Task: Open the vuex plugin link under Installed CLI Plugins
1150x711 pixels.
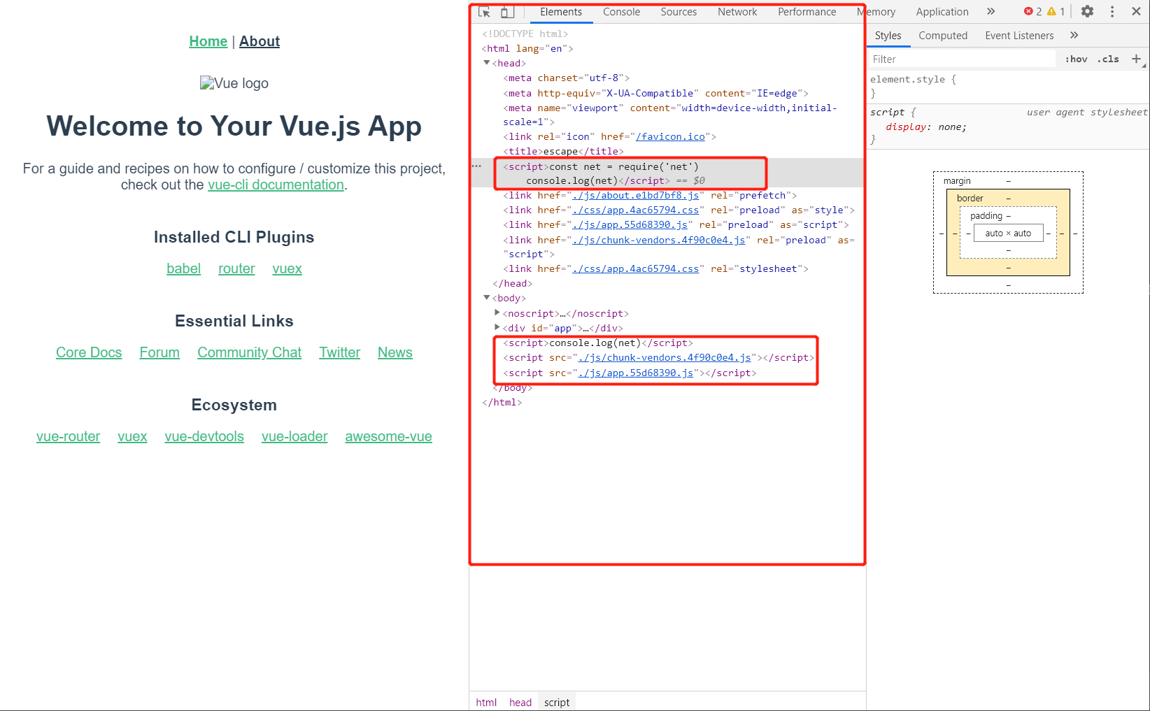Action: (287, 268)
